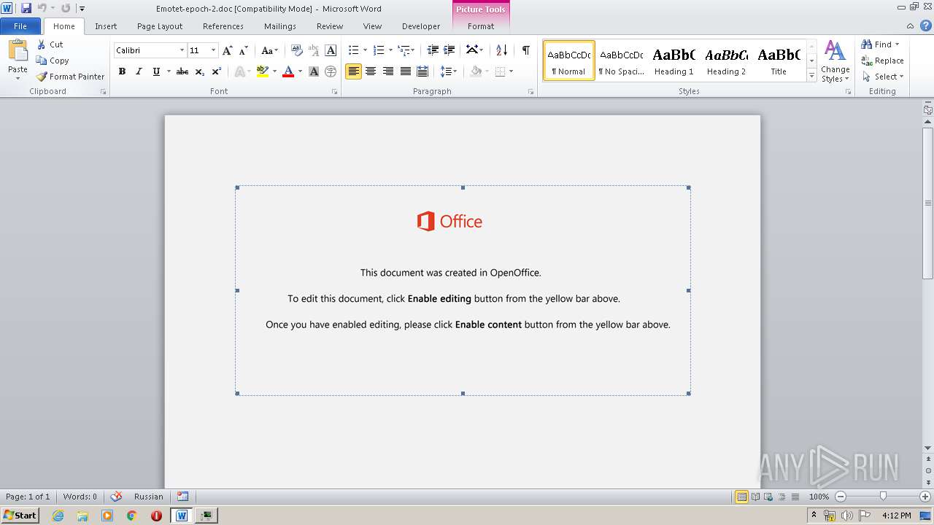Click the zoom slider handle

point(883,497)
